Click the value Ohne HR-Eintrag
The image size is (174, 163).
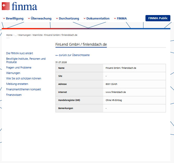tap(114, 100)
